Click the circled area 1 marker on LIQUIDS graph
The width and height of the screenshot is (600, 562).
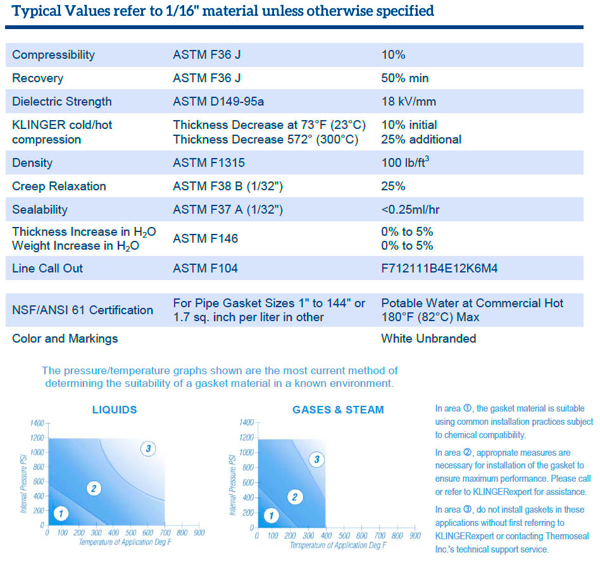[x=61, y=514]
